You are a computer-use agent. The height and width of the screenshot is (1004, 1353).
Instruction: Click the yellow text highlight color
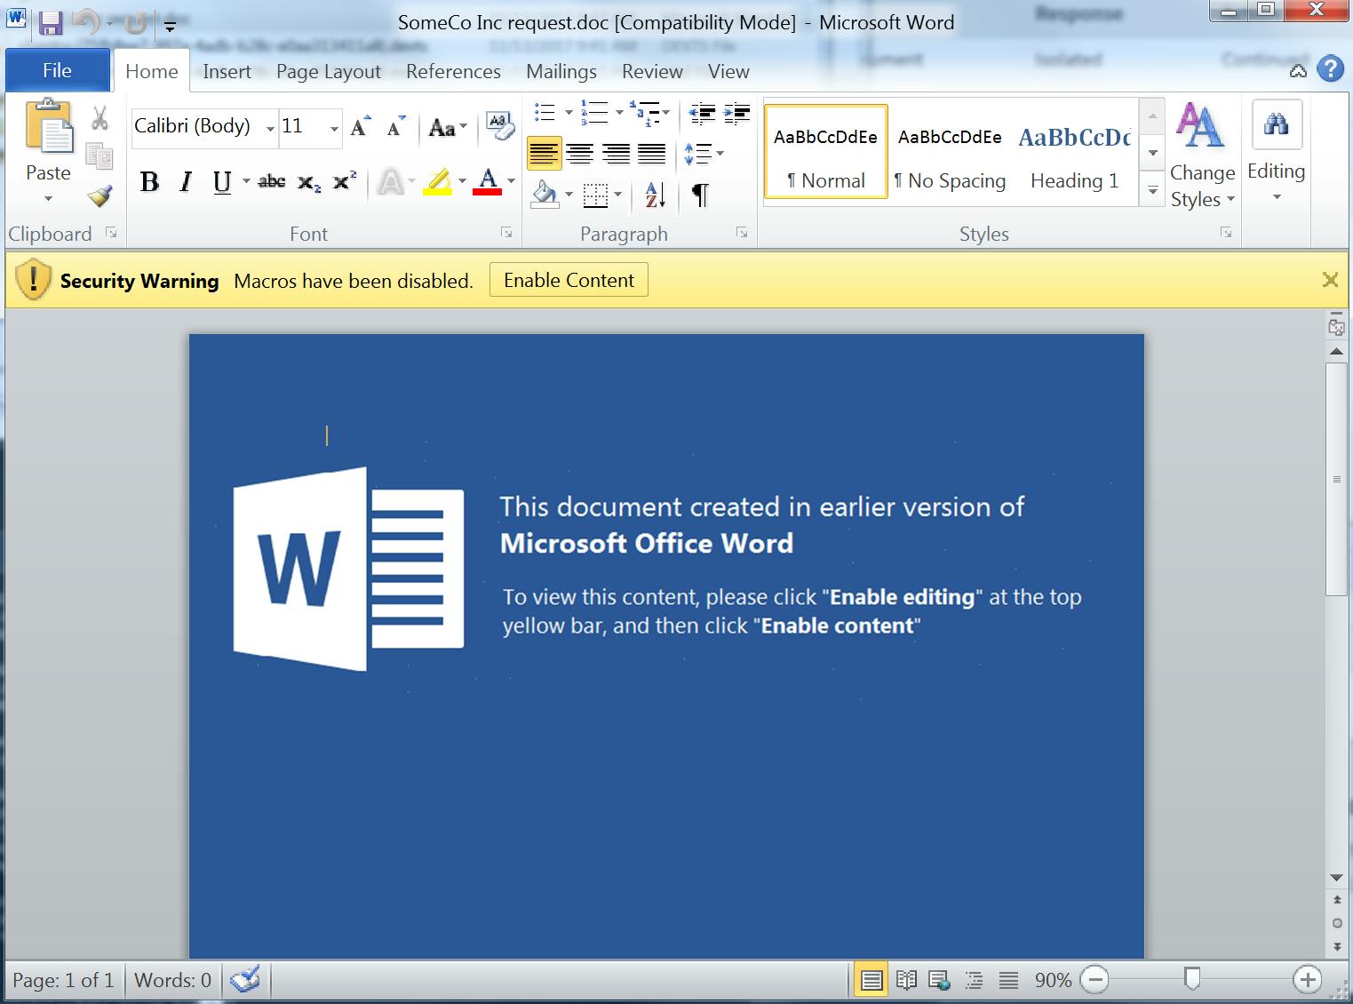tap(437, 182)
